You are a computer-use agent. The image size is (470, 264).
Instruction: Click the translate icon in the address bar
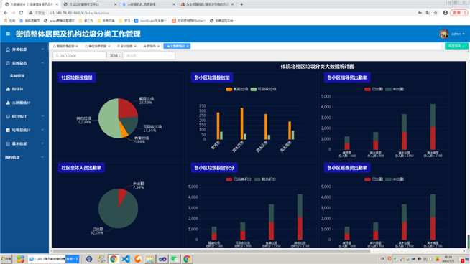pos(428,13)
